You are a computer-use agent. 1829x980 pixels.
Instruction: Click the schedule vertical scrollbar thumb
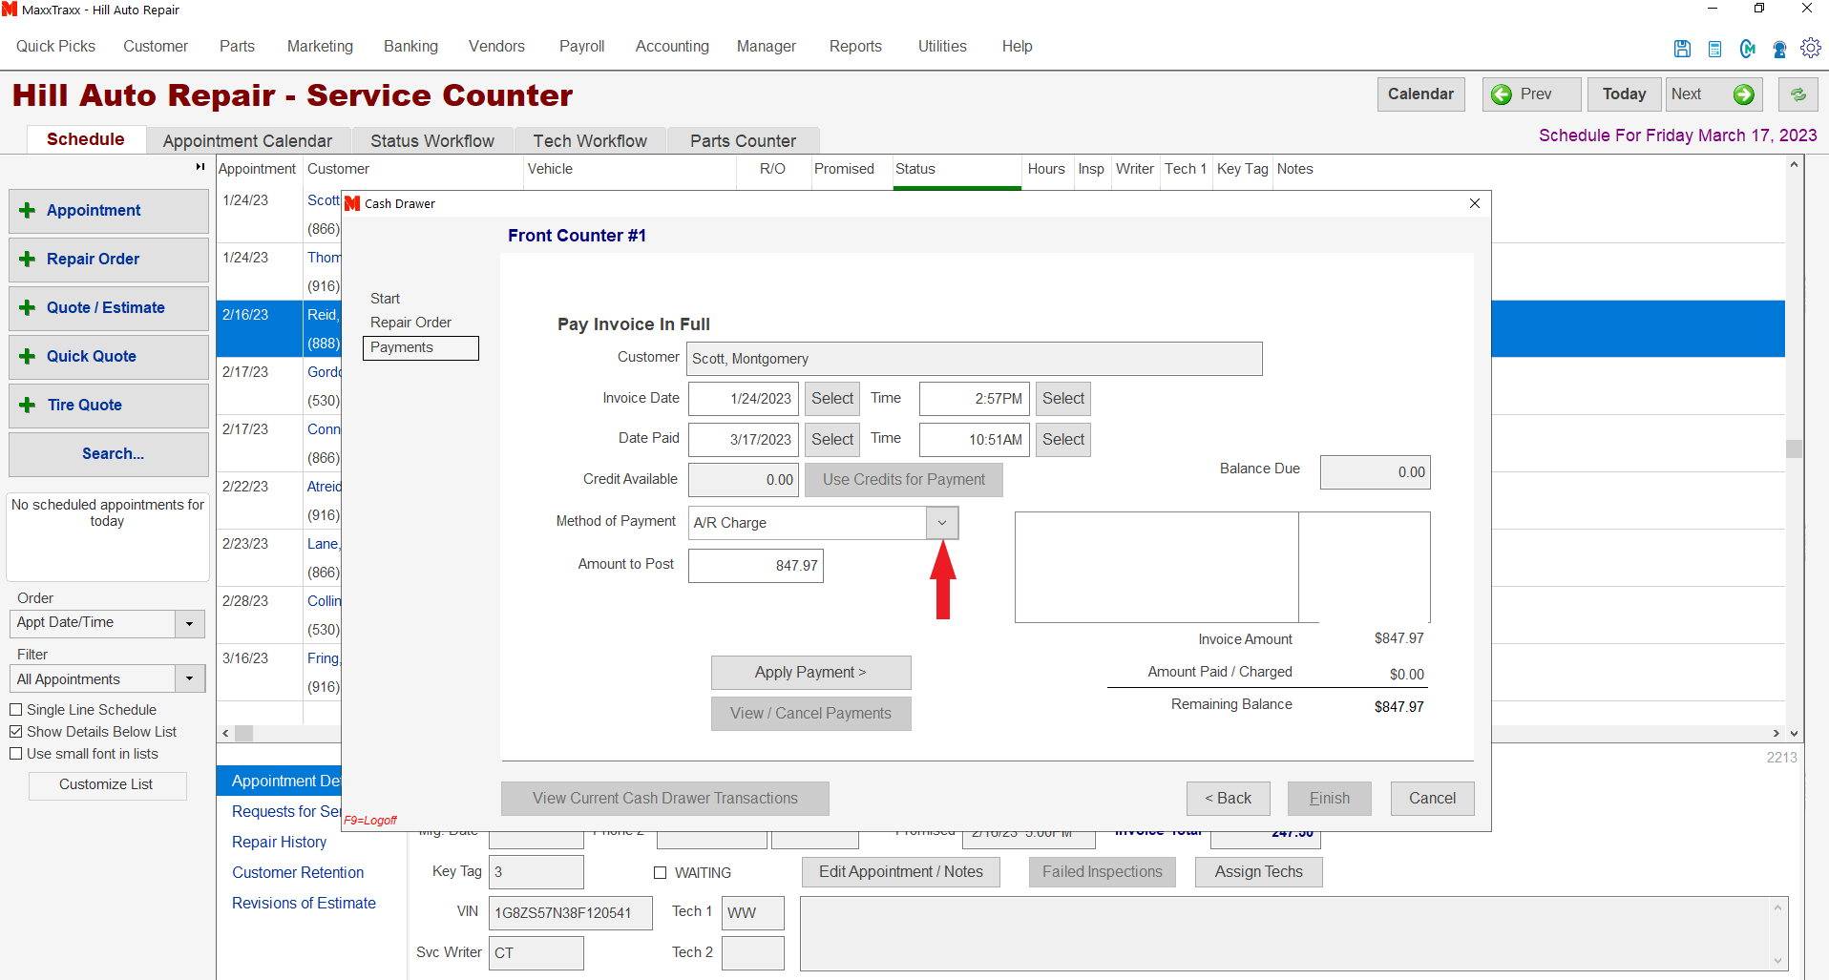[1794, 448]
